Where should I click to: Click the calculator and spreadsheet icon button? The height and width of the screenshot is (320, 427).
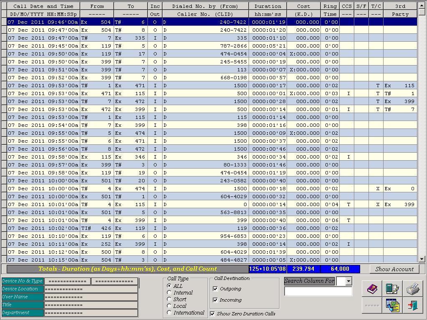tap(392, 289)
